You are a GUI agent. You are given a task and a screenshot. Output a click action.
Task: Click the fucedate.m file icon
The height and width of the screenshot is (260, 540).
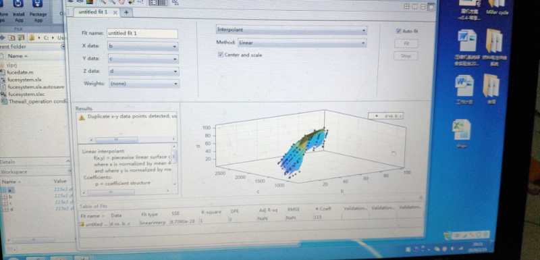click(x=4, y=72)
